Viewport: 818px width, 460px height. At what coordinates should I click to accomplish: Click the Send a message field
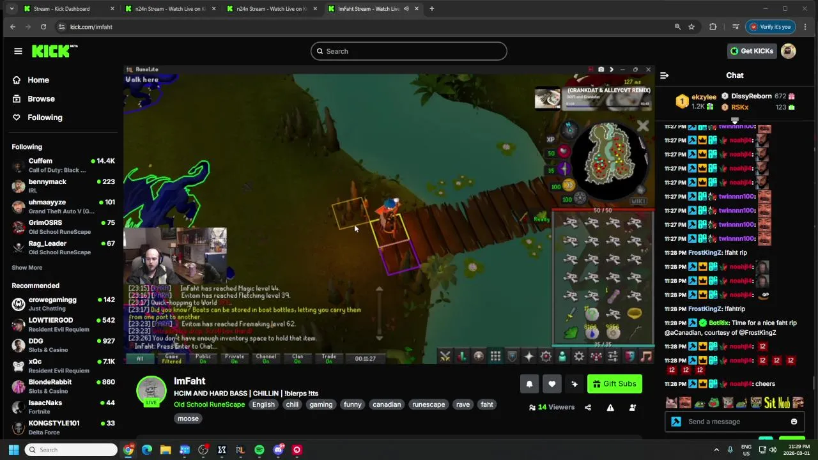click(x=735, y=422)
